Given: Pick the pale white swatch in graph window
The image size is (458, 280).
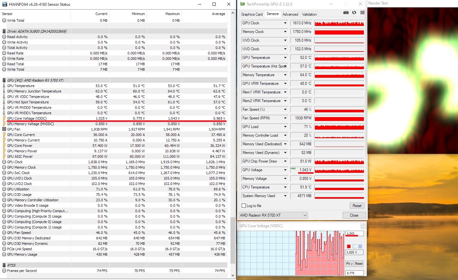Looking at the screenshot, I should 354,246.
